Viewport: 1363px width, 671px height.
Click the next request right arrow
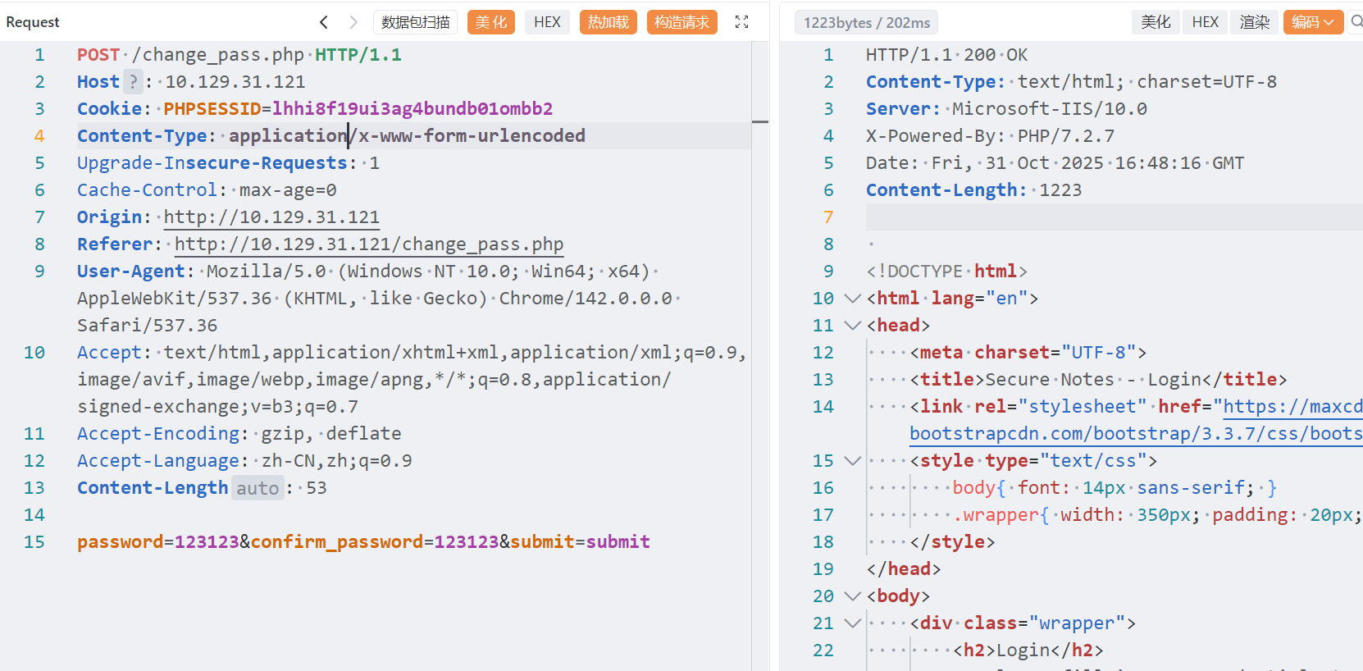coord(353,22)
